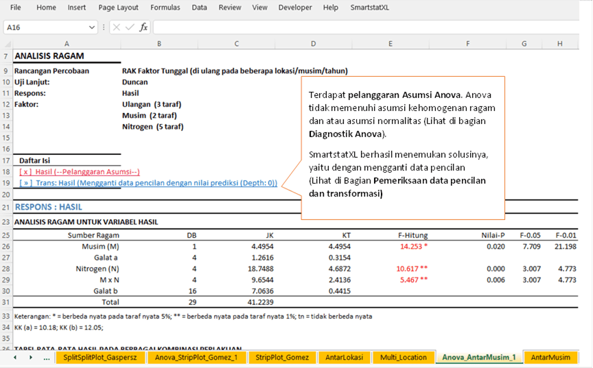The image size is (593, 368).
Task: Select column E header
Action: [390, 44]
